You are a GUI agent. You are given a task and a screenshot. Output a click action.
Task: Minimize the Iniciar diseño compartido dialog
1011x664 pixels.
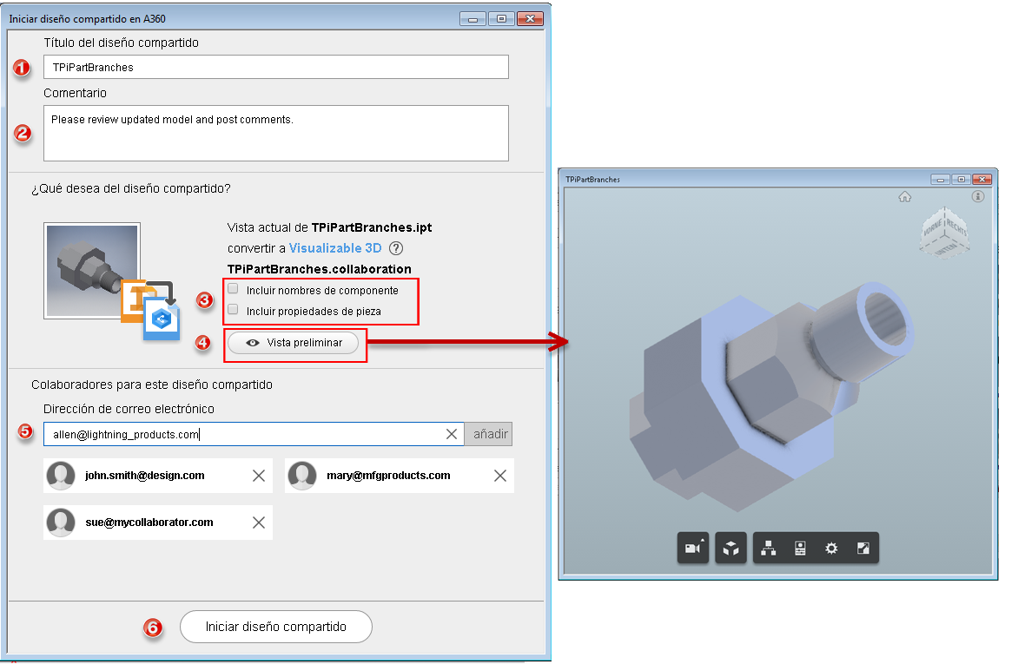click(x=472, y=19)
